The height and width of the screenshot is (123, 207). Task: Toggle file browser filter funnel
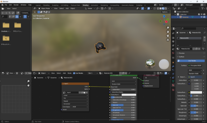pyautogui.click(x=25, y=17)
